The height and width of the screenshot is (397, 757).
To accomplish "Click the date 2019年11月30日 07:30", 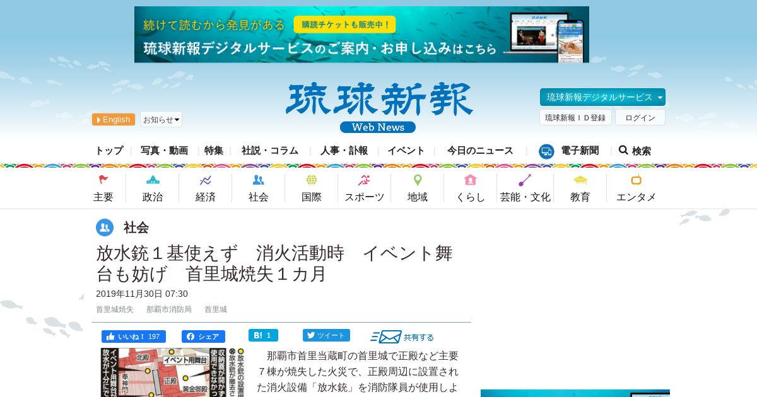I will coord(142,294).
